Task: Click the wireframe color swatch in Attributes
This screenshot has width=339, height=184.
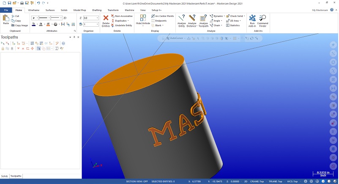Action: click(x=34, y=24)
